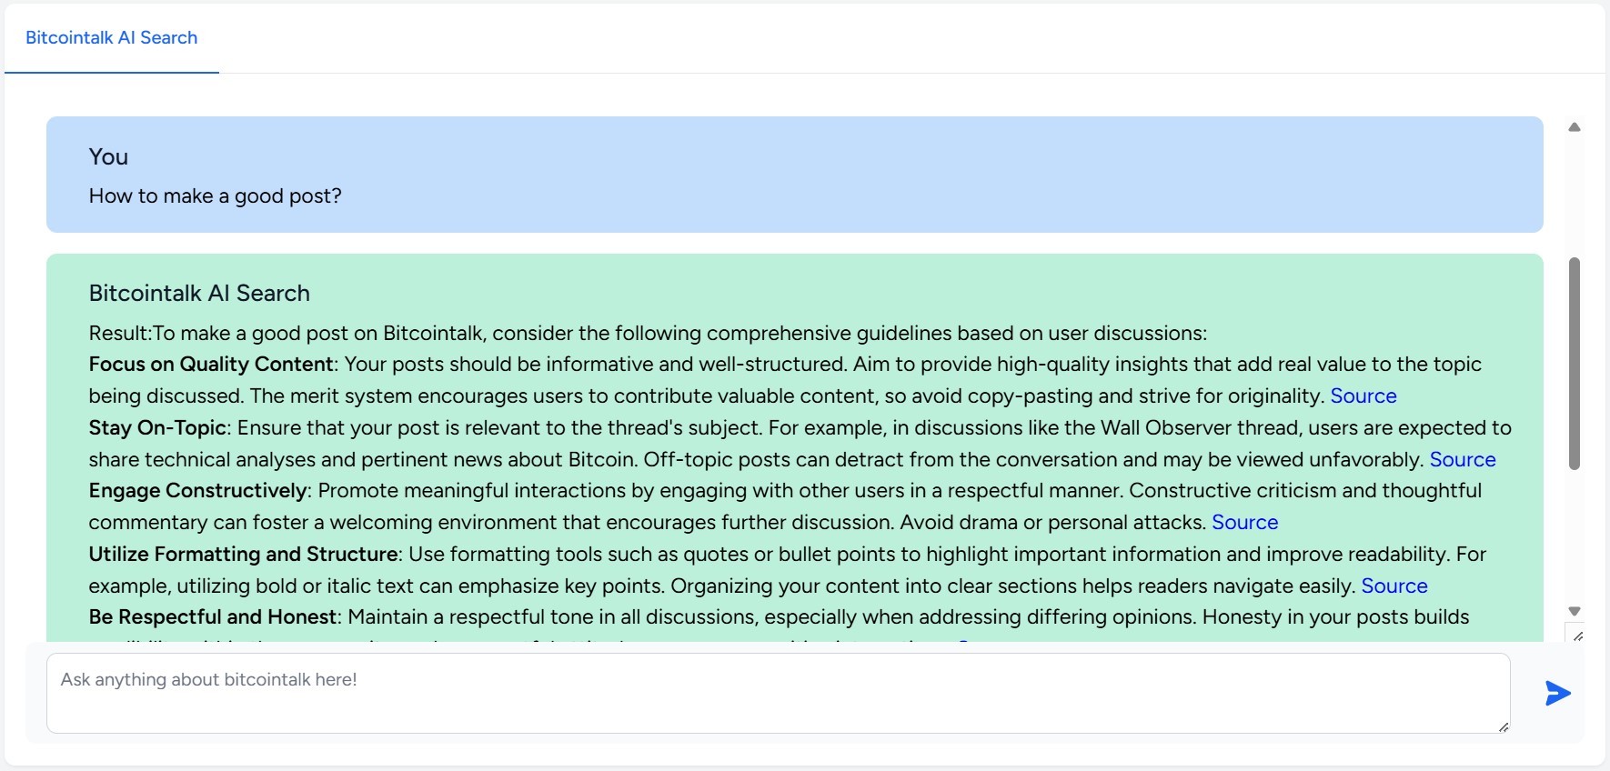Send the message with the blue arrow icon
This screenshot has width=1610, height=771.
click(x=1557, y=693)
